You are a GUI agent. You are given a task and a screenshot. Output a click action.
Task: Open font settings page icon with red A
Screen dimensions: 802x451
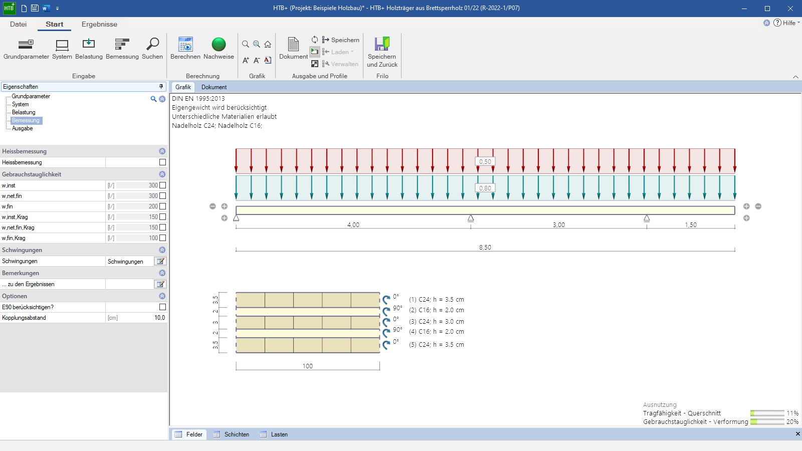point(268,60)
